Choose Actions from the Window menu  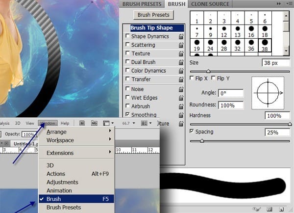pyautogui.click(x=76, y=174)
